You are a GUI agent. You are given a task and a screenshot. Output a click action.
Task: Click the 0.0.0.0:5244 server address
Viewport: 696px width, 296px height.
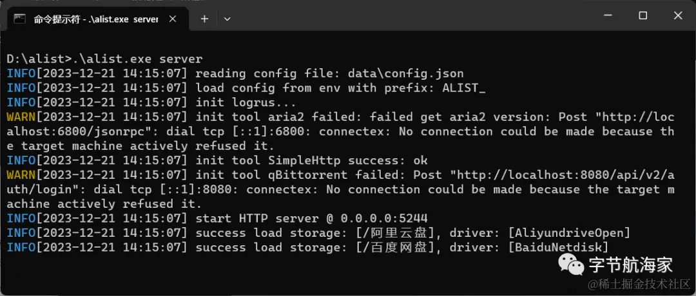click(x=384, y=218)
